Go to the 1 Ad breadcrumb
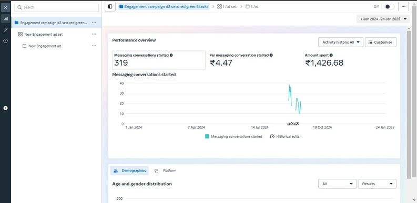417x203 pixels. coord(252,7)
